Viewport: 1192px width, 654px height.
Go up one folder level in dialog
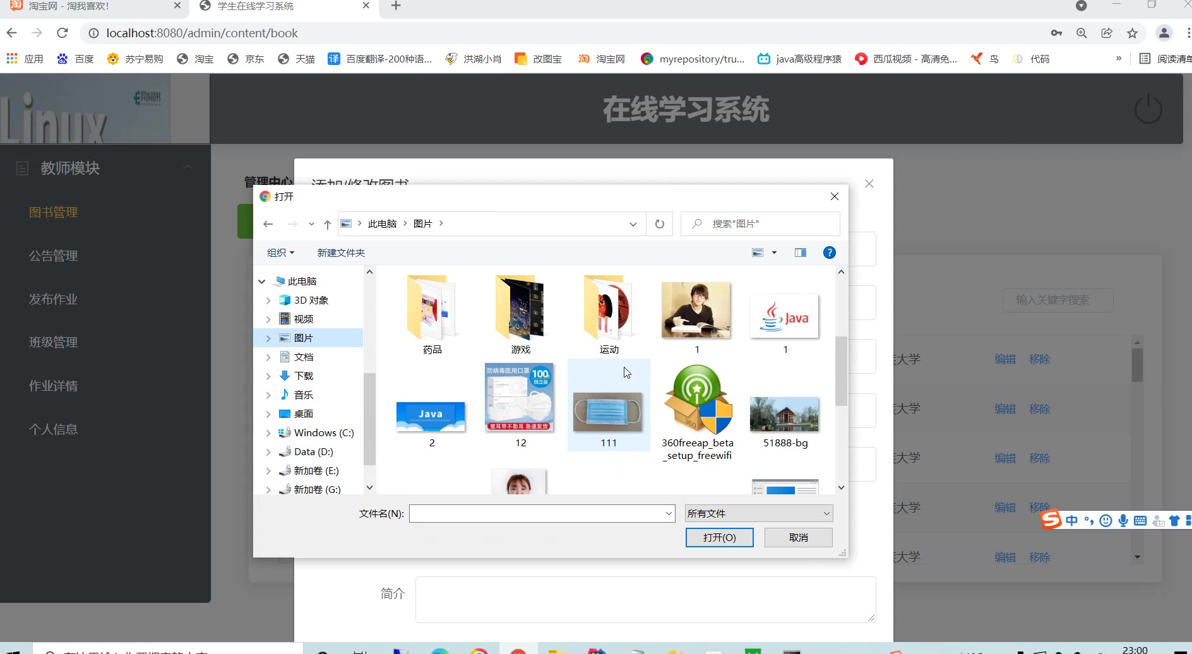[x=327, y=224]
